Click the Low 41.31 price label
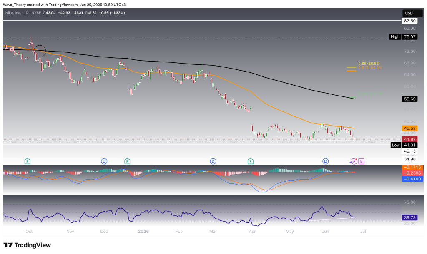 pos(404,145)
